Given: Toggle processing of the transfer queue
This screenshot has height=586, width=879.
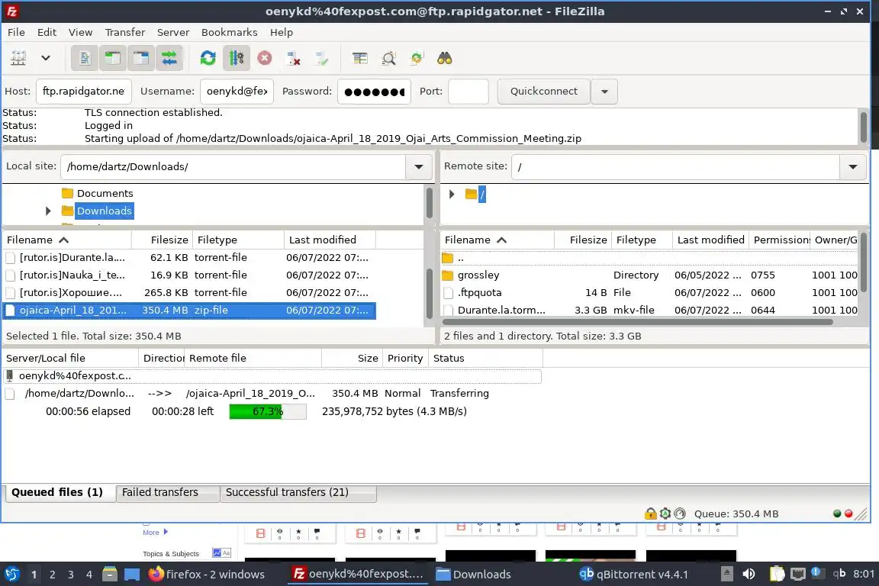Looking at the screenshot, I should coord(236,58).
